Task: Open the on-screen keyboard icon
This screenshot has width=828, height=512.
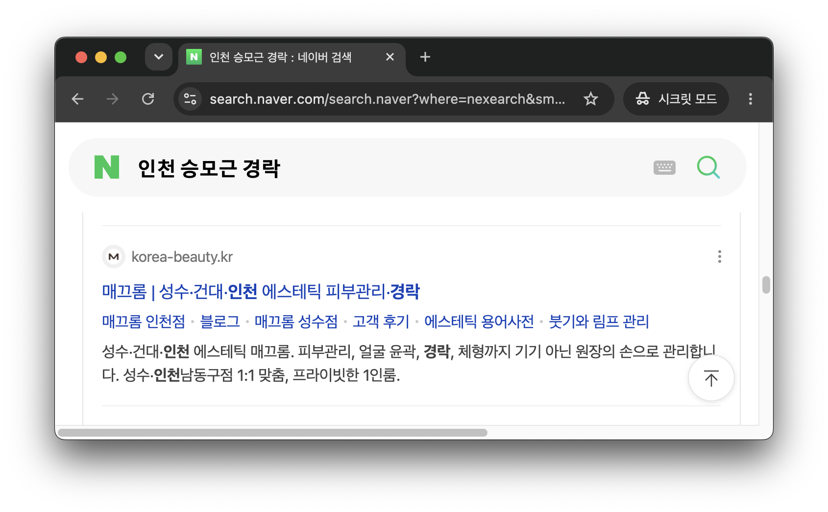Action: (664, 167)
